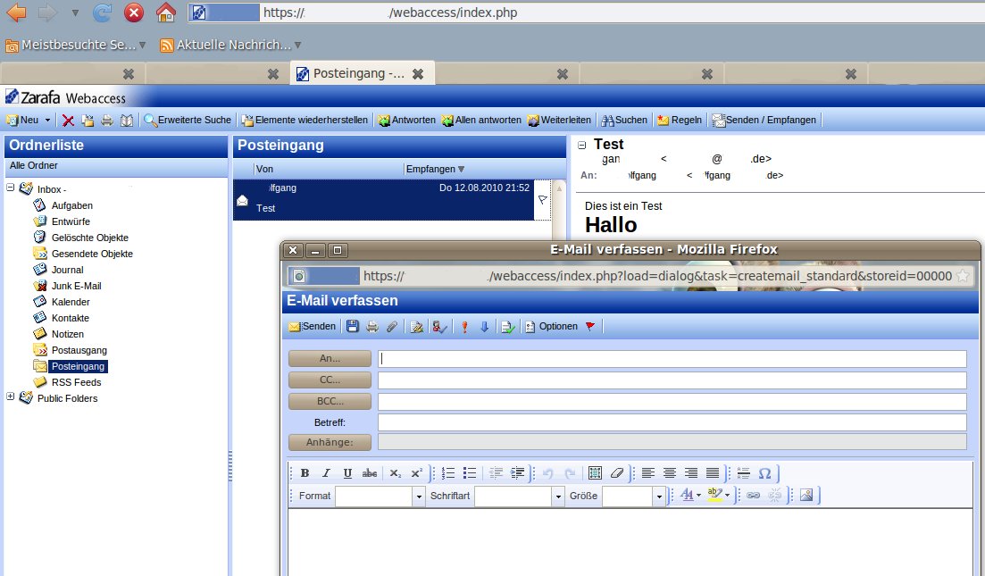The width and height of the screenshot is (985, 576).
Task: Click the An... recipient button
Action: click(330, 359)
